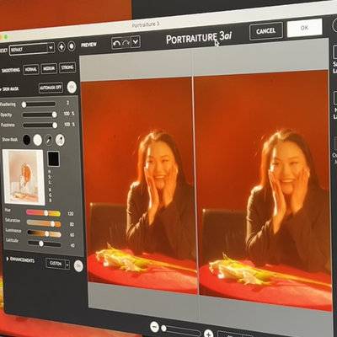Click the Cancel button
The image size is (337, 337).
[x=265, y=31]
